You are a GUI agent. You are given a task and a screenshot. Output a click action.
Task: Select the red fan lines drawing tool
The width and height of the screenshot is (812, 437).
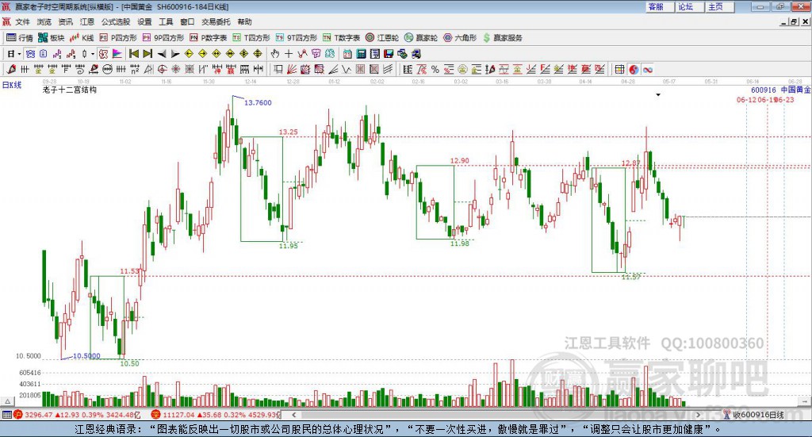coord(292,69)
